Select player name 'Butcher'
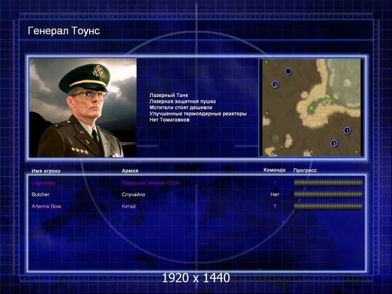 [x=41, y=195]
